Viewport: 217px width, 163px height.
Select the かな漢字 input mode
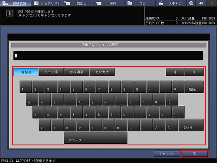76,72
